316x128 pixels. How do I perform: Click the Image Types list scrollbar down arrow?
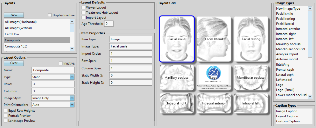pyautogui.click(x=310, y=97)
